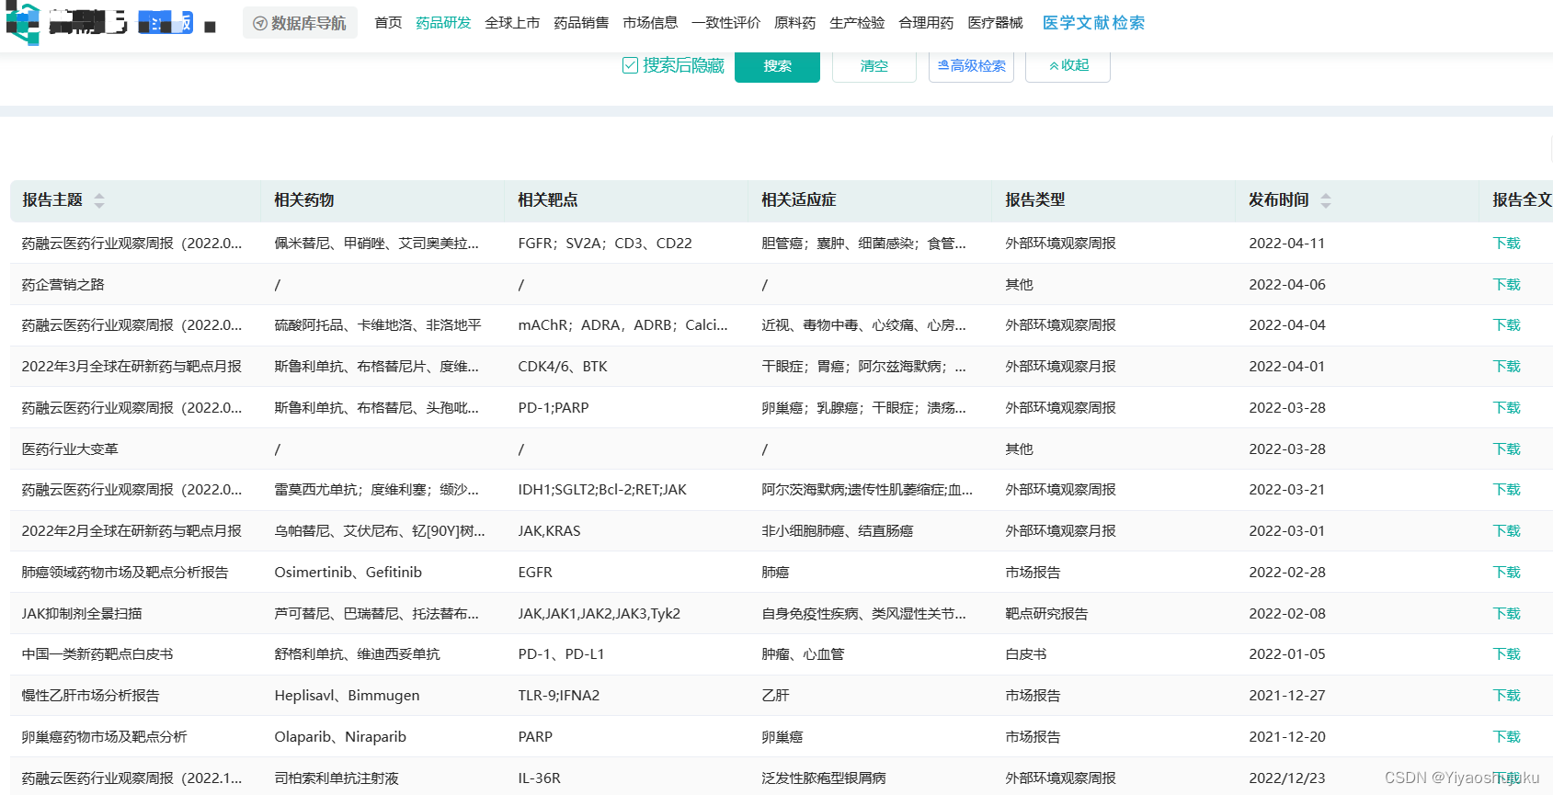
Task: Sort by 发布时间 column arrows
Action: click(x=1325, y=200)
